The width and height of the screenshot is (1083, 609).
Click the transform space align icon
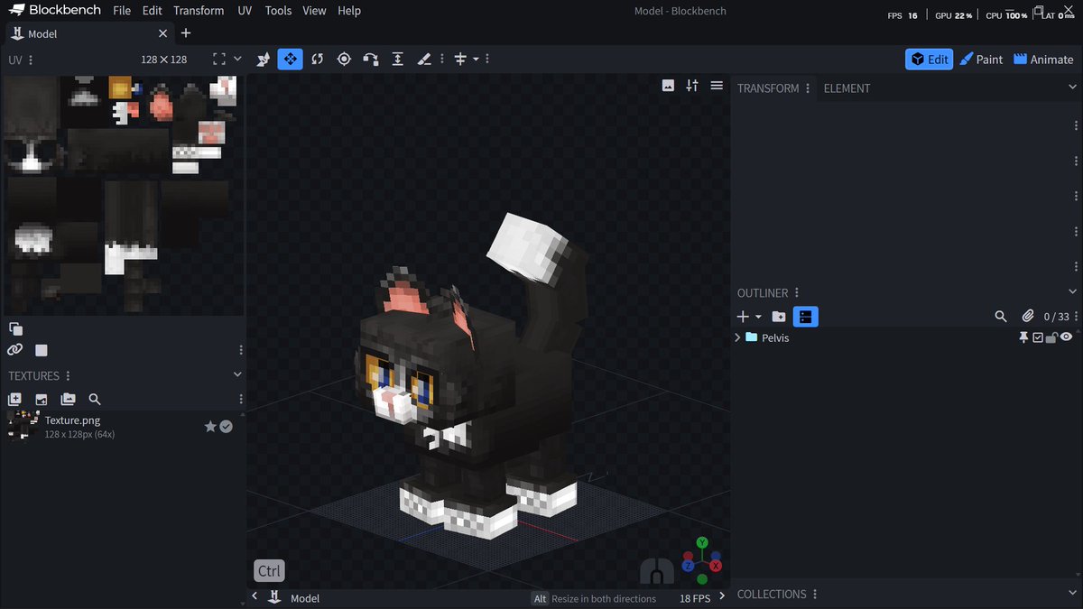[x=460, y=59]
